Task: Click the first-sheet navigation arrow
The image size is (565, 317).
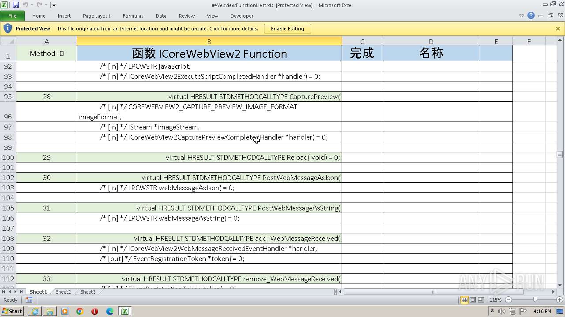Action: point(4,291)
